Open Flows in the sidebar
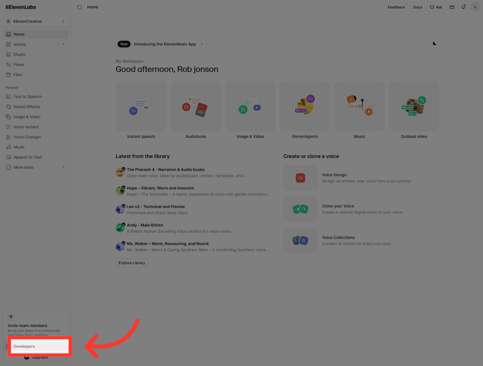 (36, 65)
